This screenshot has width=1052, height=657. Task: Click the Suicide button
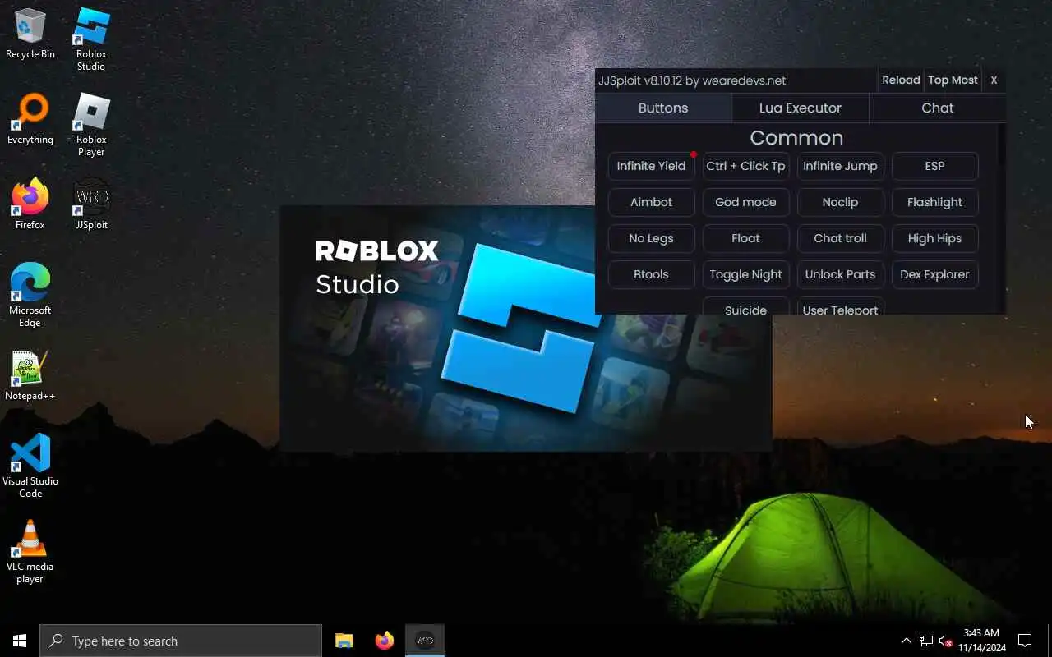[x=745, y=306]
